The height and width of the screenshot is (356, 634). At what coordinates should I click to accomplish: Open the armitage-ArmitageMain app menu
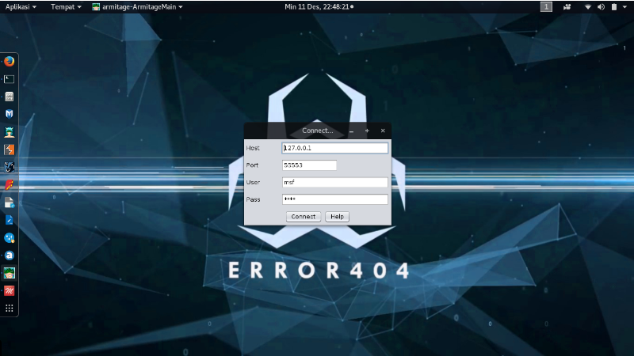pos(137,7)
